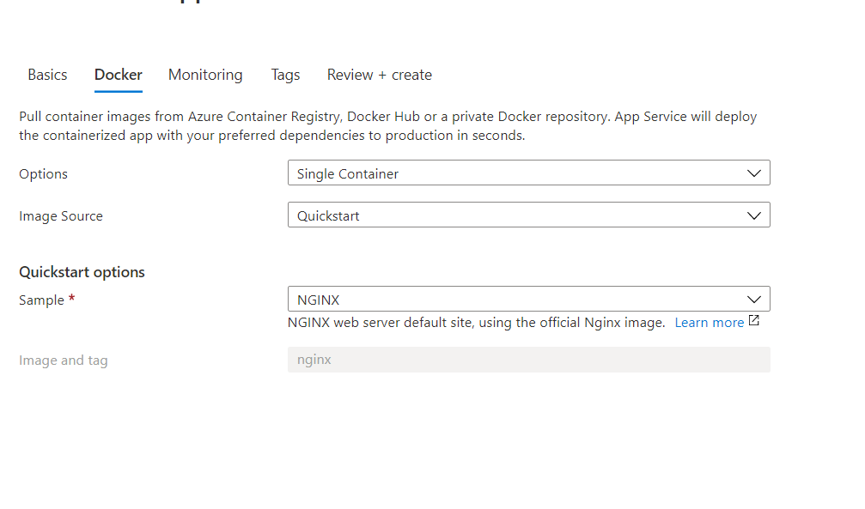This screenshot has height=509, width=865.
Task: Open the Review + create tab
Action: pos(380,75)
